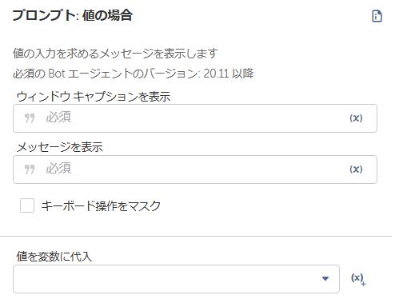This screenshot has width=403, height=307.
Task: Insert a variable into the window caption field
Action: 356,118
